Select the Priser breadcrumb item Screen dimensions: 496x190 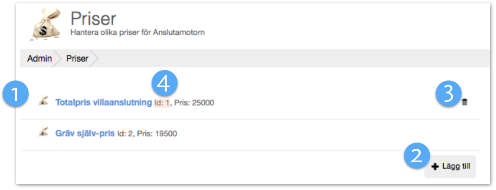click(x=77, y=58)
